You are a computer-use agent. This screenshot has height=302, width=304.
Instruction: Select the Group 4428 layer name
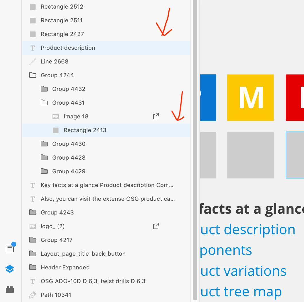[x=69, y=158]
